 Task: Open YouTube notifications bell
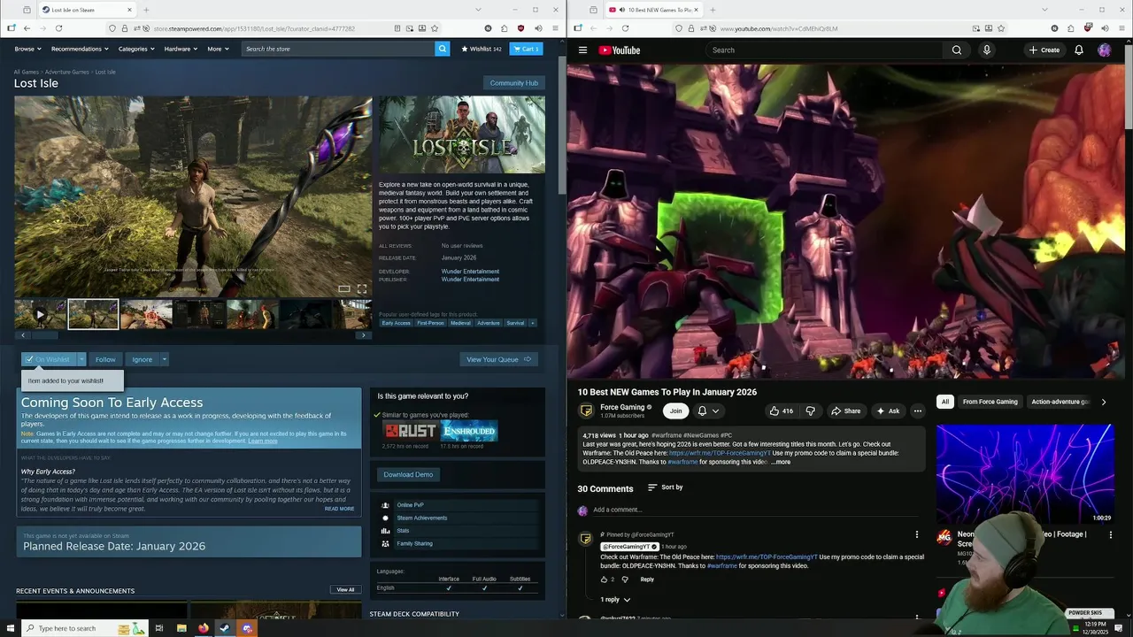(1079, 50)
